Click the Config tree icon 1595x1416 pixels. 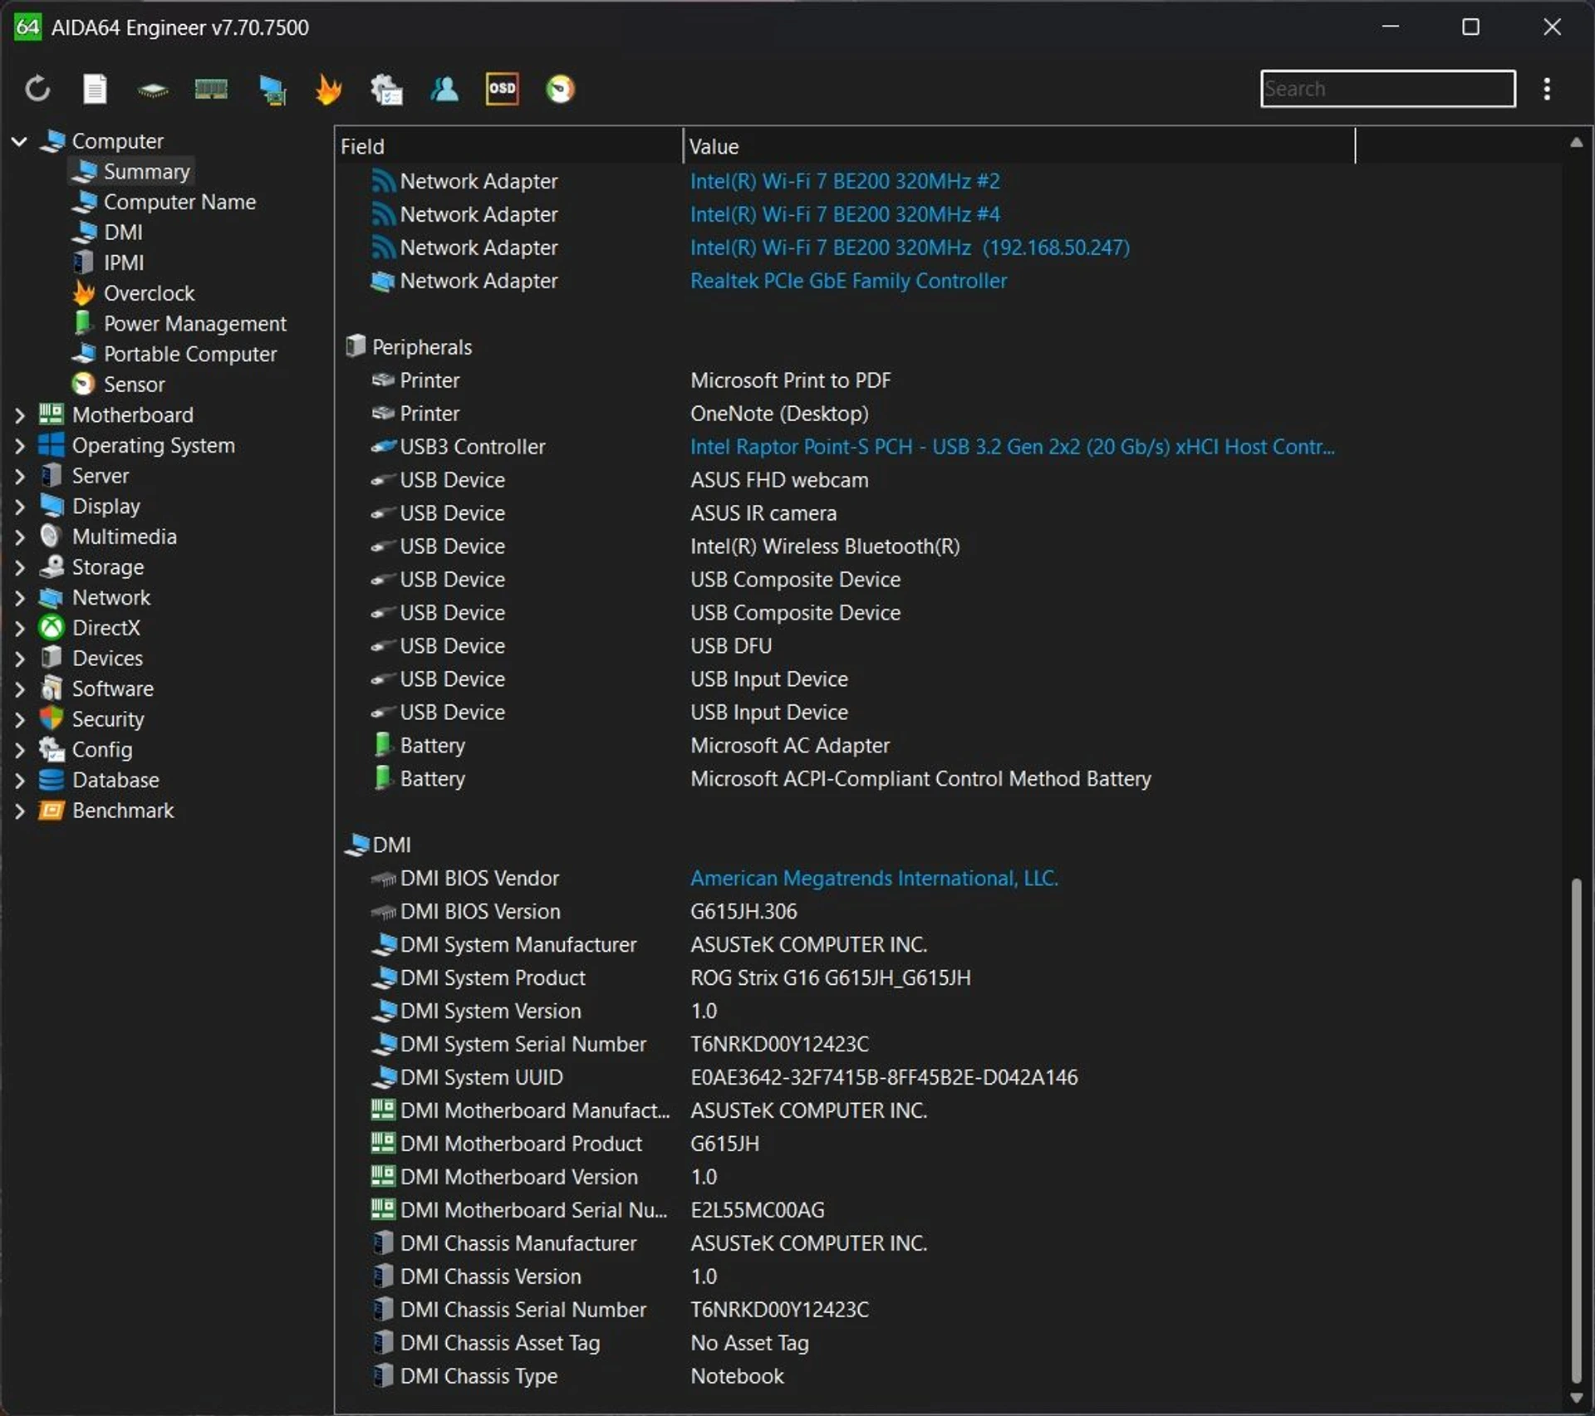click(52, 750)
